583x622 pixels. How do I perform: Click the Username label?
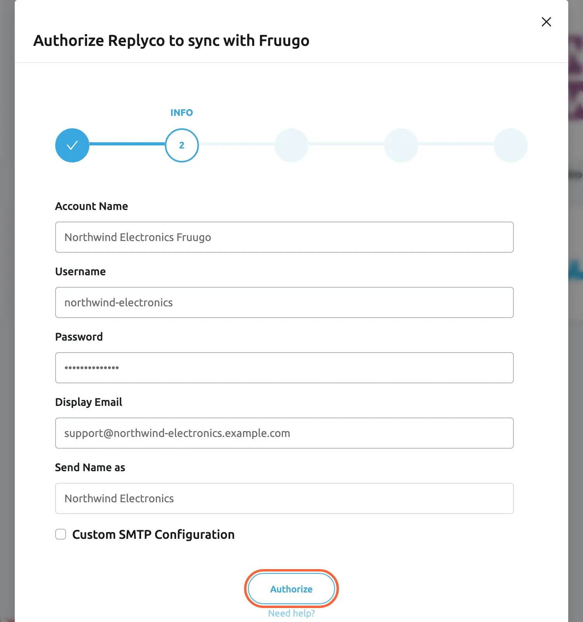[80, 271]
